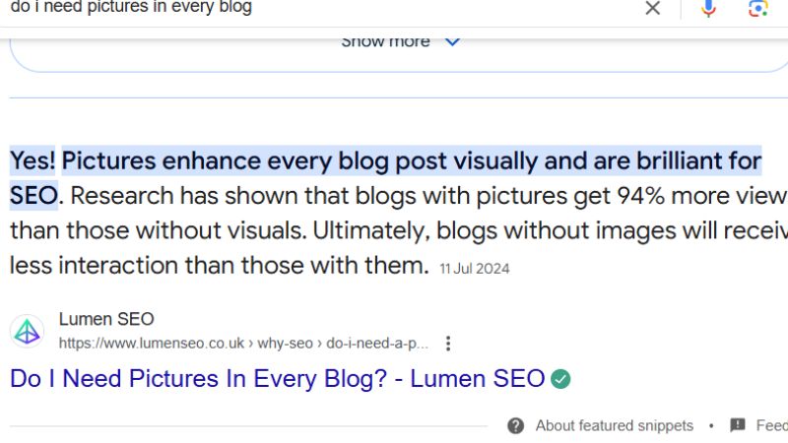Focus the search box containing the query
Viewport: 788px width, 443px height.
pyautogui.click(x=322, y=8)
